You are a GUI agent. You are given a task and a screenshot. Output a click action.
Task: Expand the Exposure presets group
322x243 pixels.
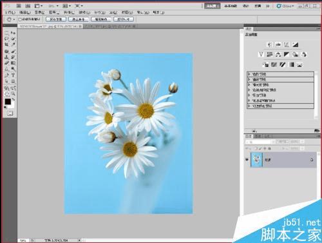tap(249, 84)
